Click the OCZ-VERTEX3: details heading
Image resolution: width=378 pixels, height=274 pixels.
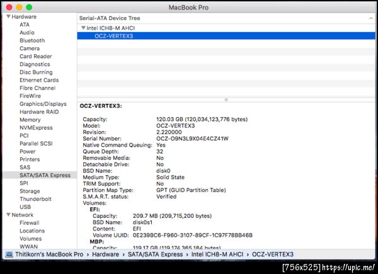pos(101,106)
